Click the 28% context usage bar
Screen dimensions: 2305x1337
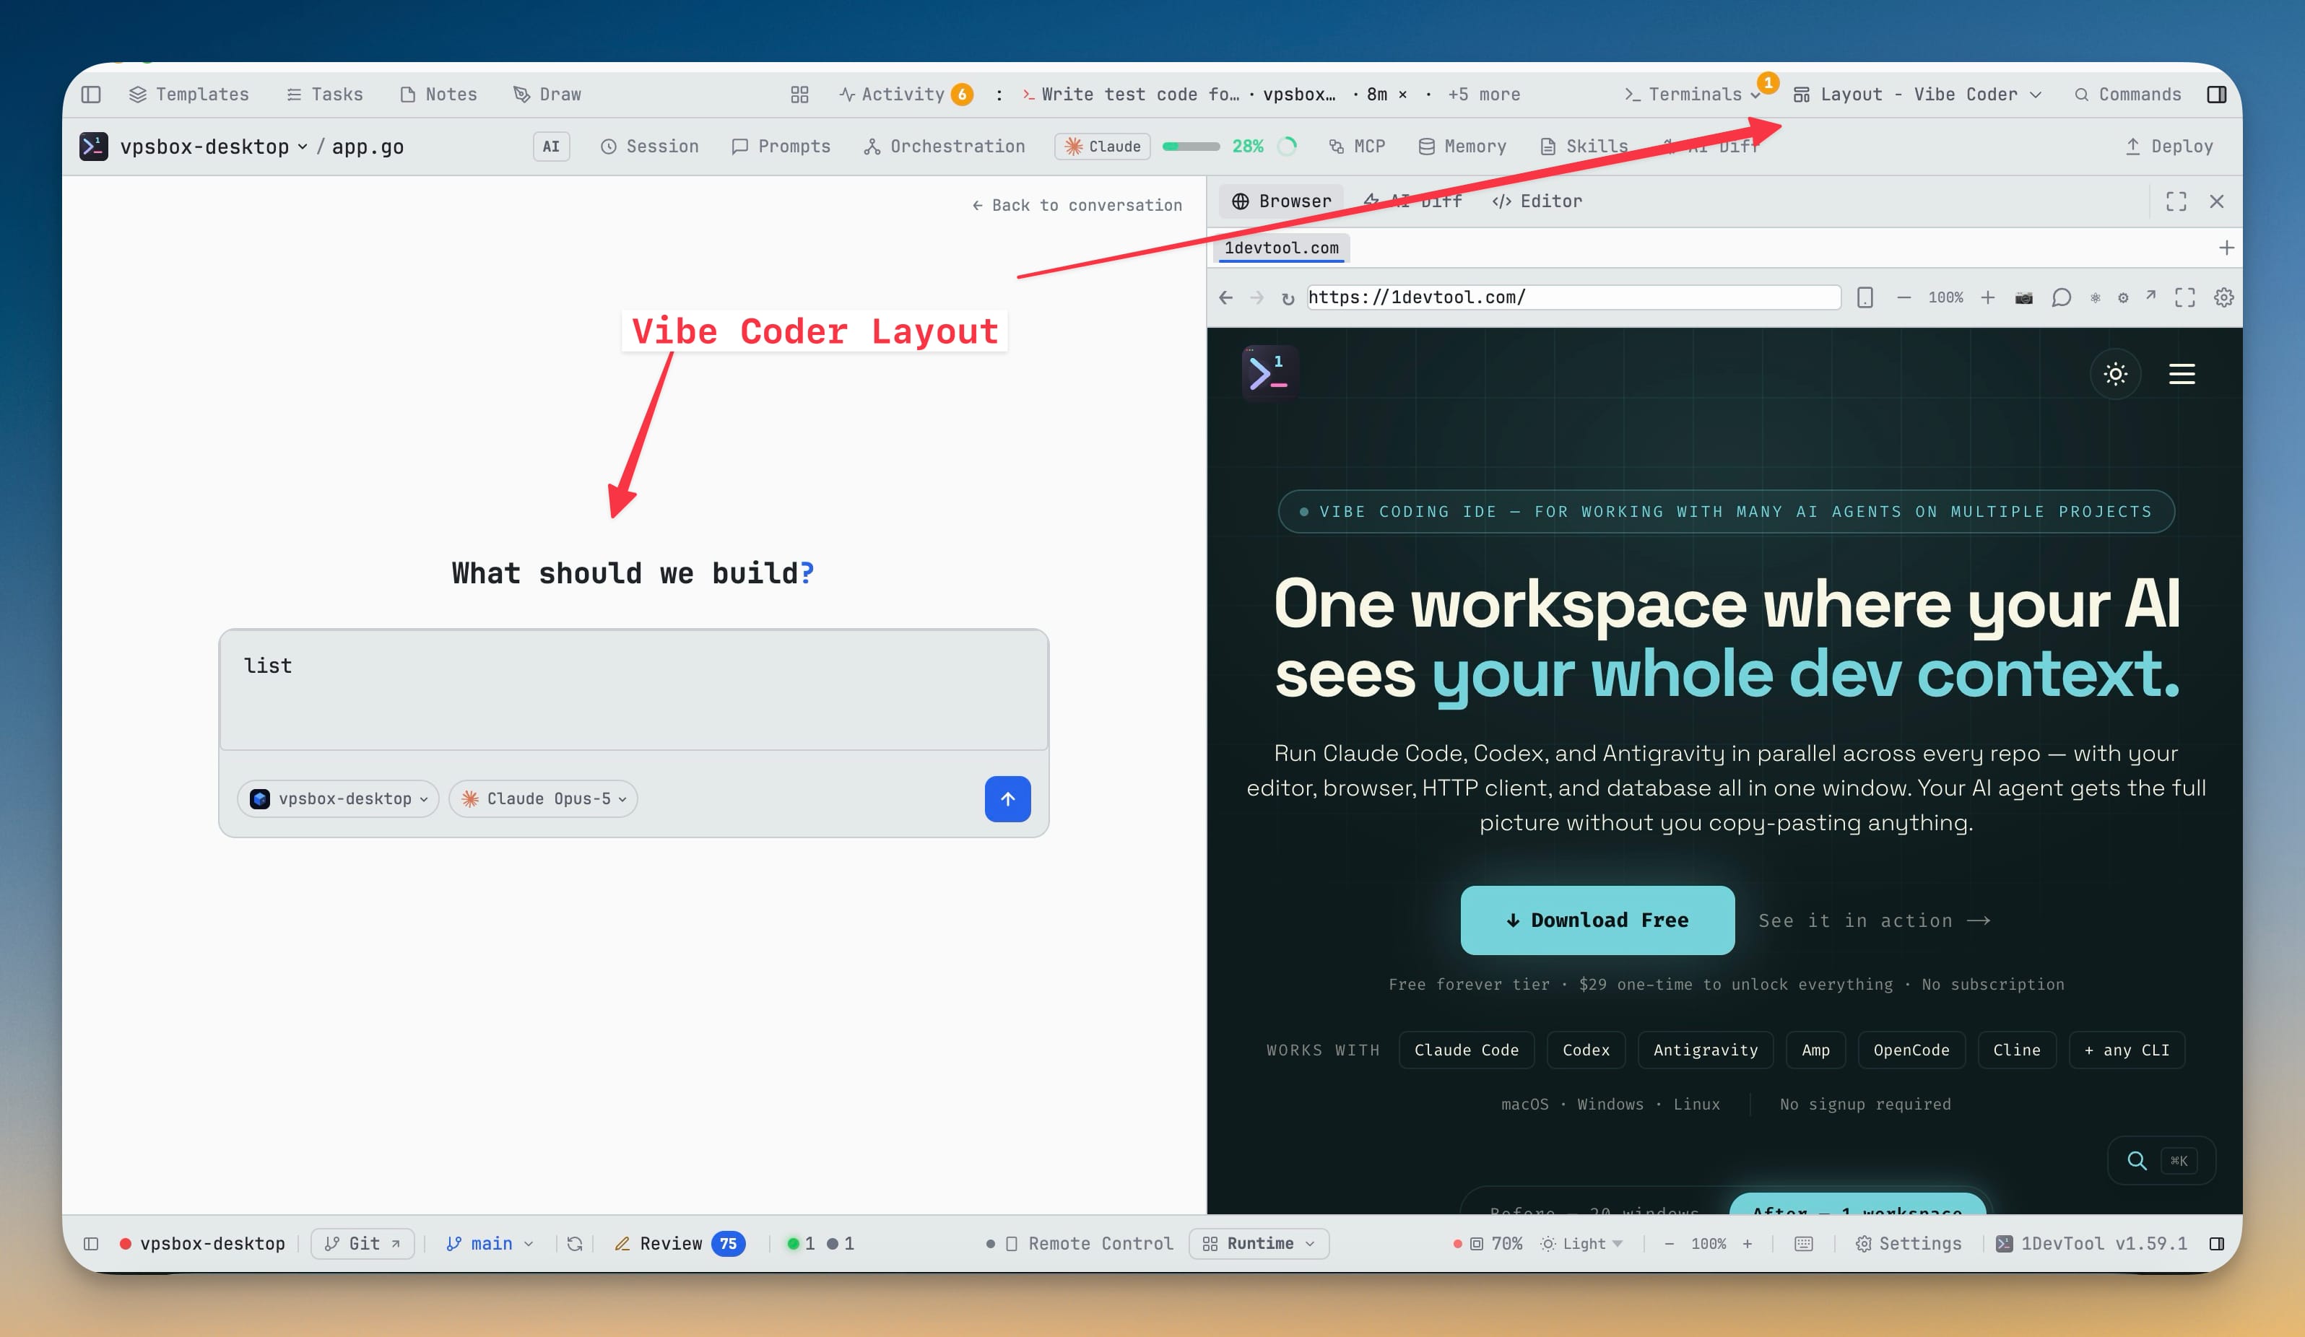point(1191,147)
